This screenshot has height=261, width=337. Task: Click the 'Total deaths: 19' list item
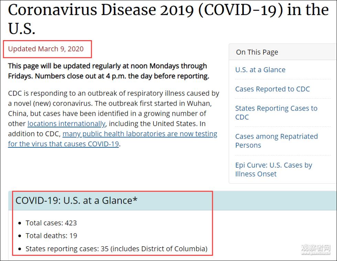point(51,236)
